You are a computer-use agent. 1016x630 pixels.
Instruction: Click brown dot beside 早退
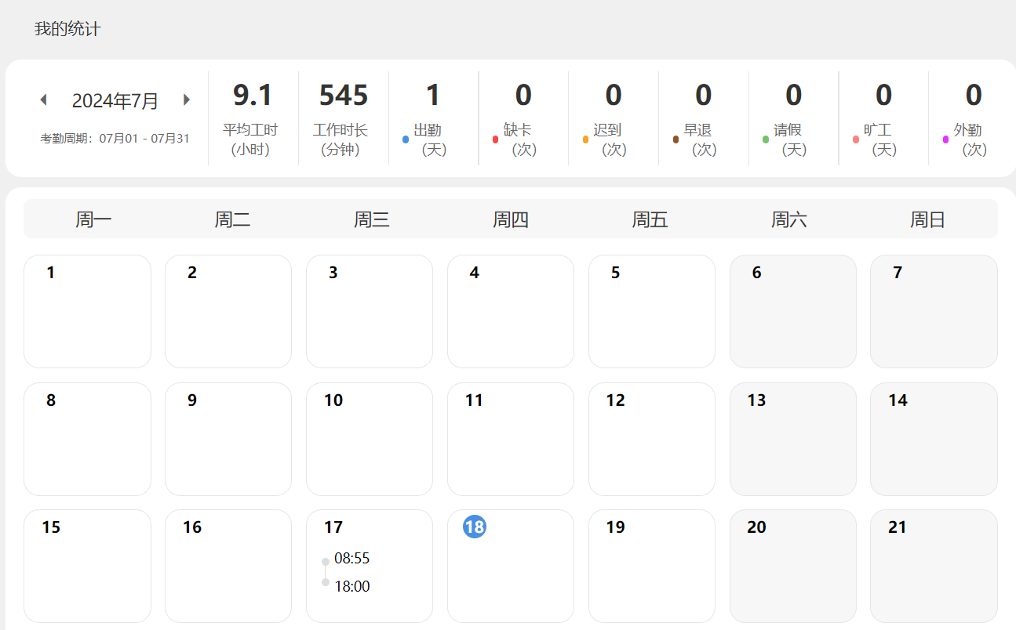pos(676,139)
